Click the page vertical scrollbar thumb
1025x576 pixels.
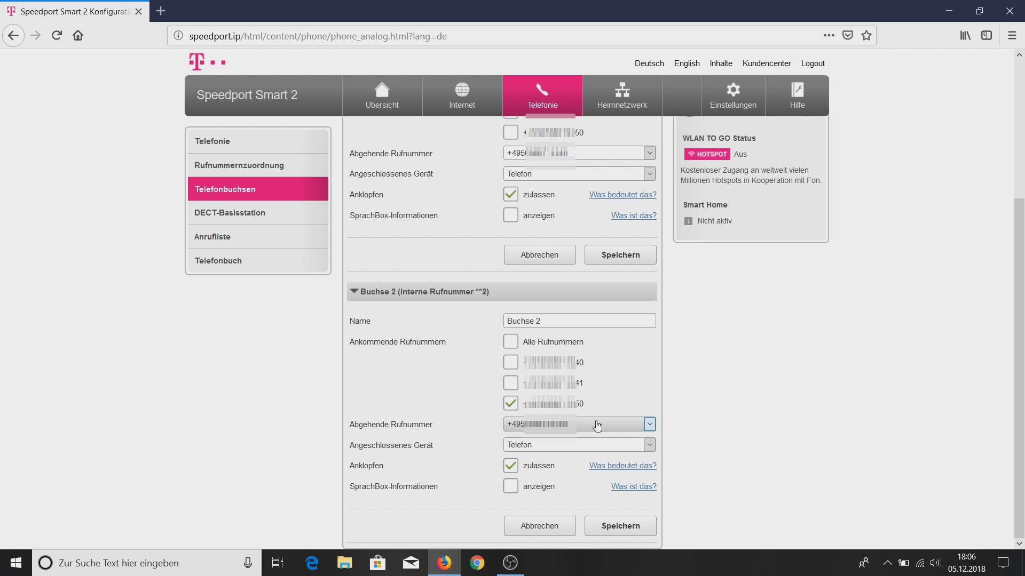click(x=1019, y=368)
